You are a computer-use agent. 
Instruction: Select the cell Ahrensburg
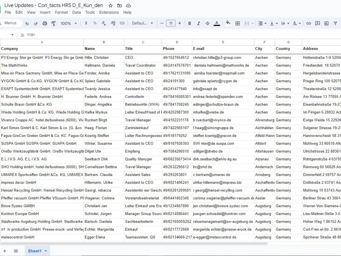[x=265, y=120]
